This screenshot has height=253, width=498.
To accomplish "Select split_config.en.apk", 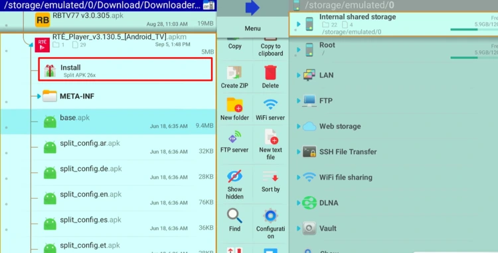I will [108, 198].
